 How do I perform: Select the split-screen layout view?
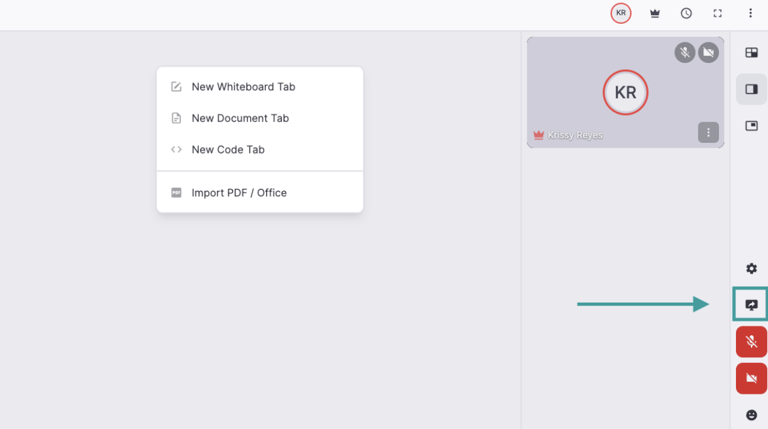751,89
